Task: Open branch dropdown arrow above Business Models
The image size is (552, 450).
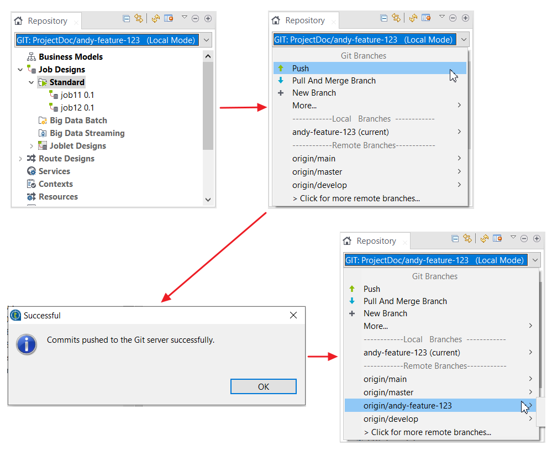Action: 207,40
